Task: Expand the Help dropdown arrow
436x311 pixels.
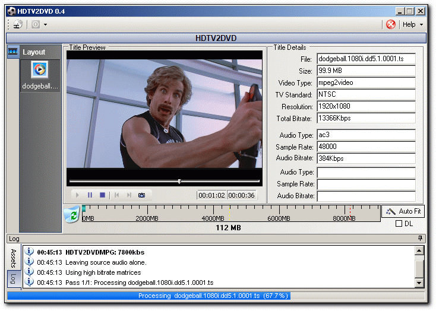Action: [421, 25]
